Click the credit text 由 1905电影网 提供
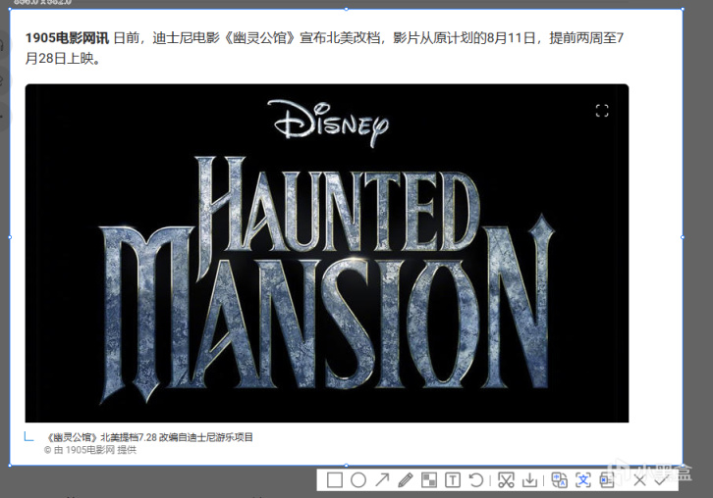 (x=95, y=450)
